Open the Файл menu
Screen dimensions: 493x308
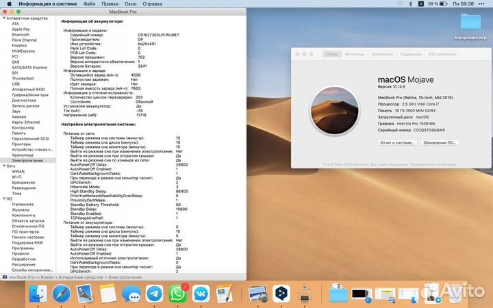tap(89, 4)
